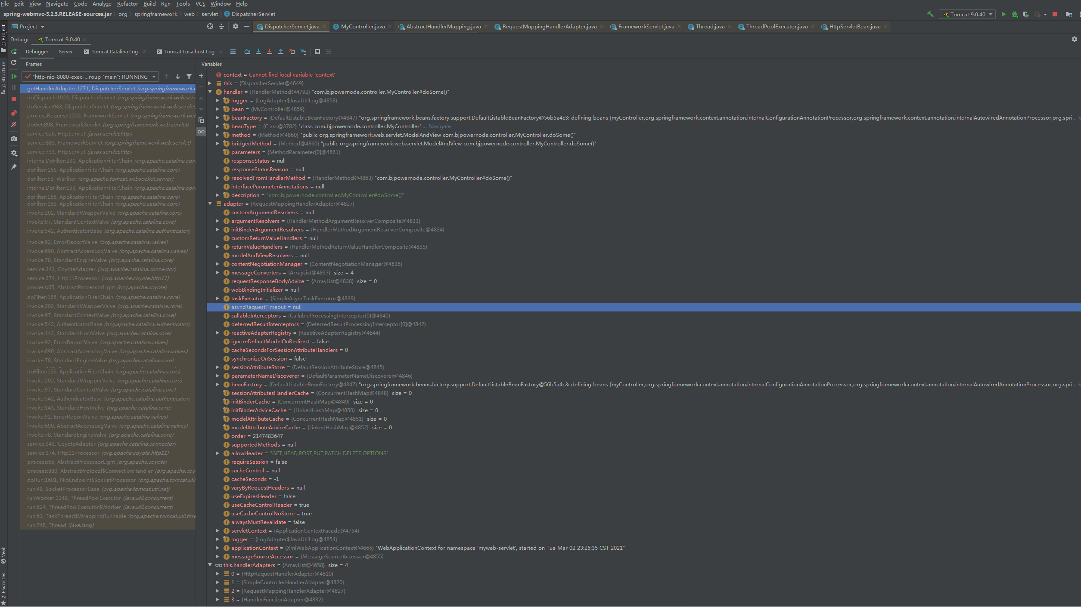Click 'springframework' breadcrumb in navigation bar
Screen dimensions: 1081x607
click(x=155, y=14)
